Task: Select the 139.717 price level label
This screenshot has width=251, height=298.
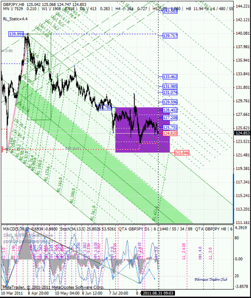Action: tap(170, 36)
